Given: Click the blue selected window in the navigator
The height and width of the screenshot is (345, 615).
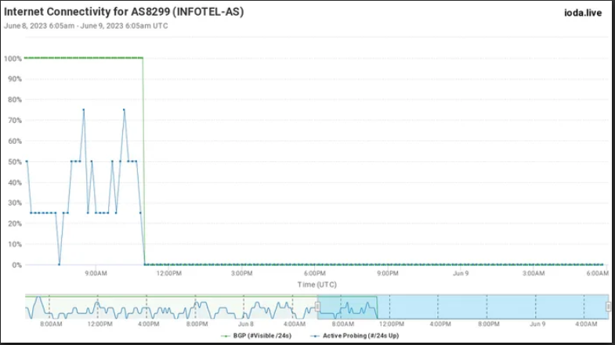Looking at the screenshot, I should [470, 306].
